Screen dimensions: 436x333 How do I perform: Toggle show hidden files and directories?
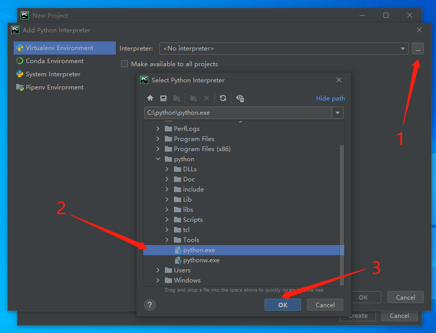pos(240,98)
